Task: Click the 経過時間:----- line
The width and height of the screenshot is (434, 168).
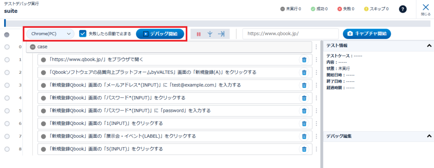Action: (x=340, y=87)
